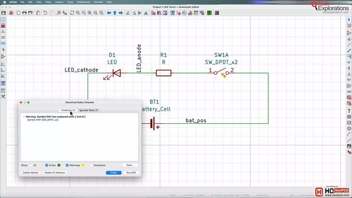The image size is (352, 198).
Task: Open Schematic Setup from the toolbar
Action: click(11, 13)
